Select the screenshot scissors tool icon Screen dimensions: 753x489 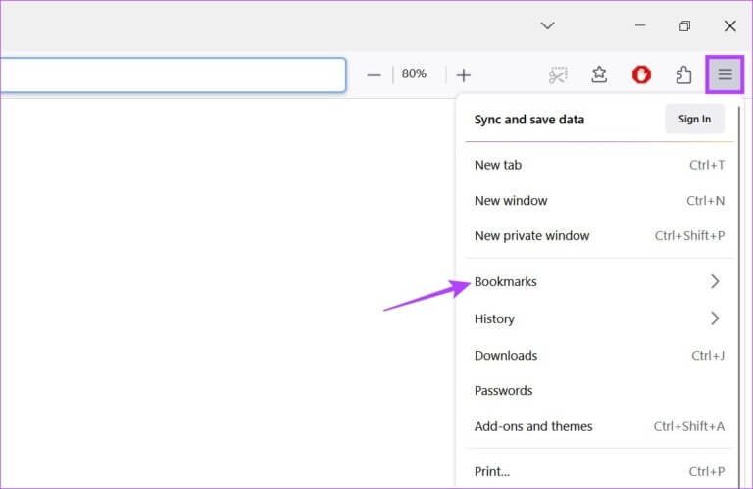tap(558, 74)
